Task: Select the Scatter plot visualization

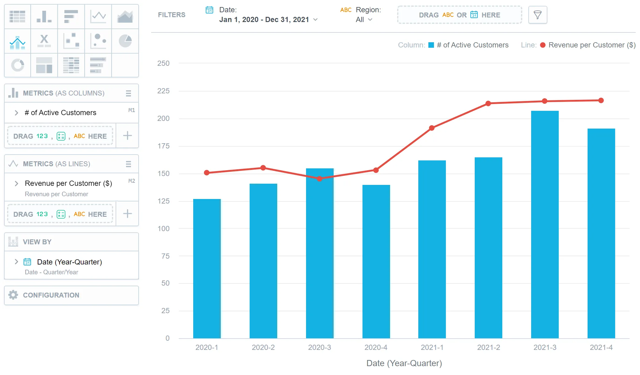Action: pyautogui.click(x=71, y=41)
